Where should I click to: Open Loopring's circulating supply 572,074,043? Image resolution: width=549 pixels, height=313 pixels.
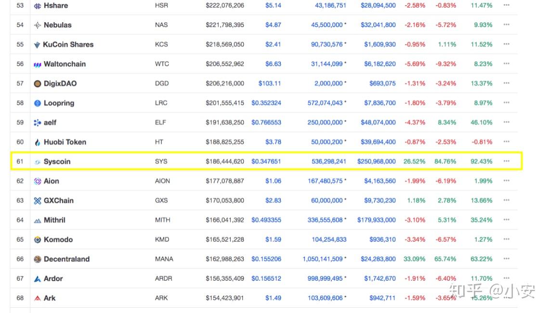[x=325, y=103]
